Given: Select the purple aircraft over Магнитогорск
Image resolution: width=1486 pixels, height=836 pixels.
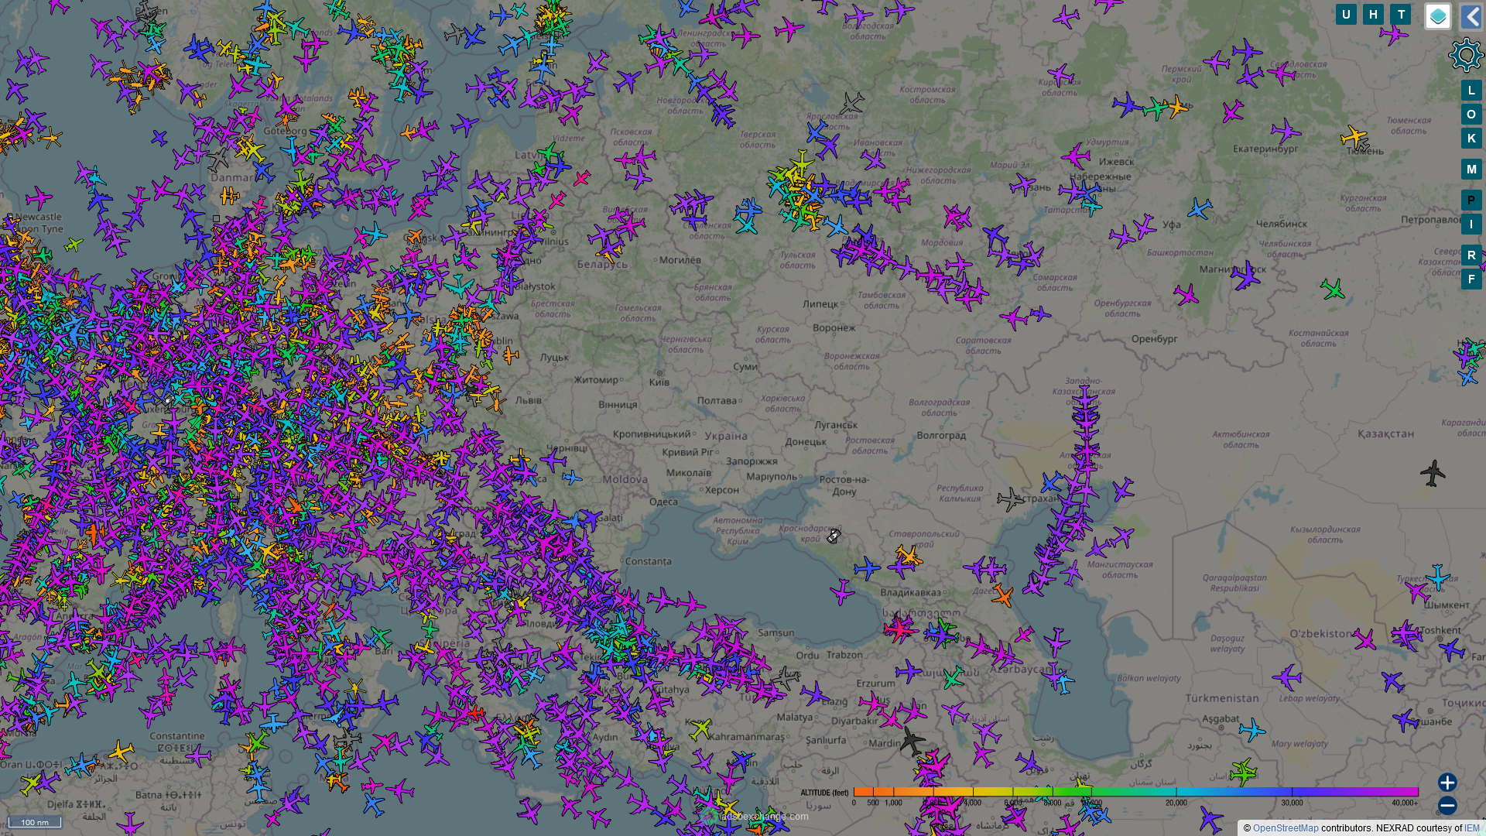Looking at the screenshot, I should (x=1245, y=276).
